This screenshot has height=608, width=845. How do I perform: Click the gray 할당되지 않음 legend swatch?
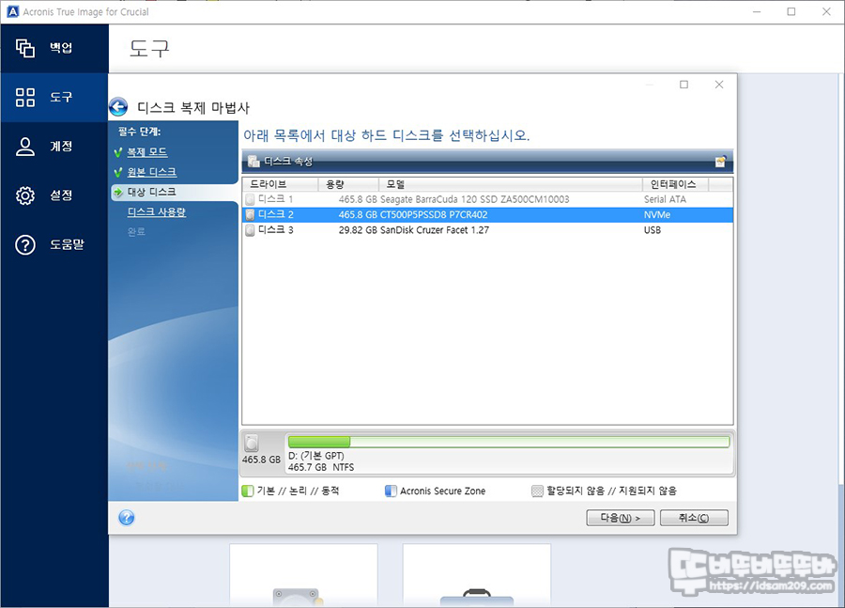[x=537, y=491]
